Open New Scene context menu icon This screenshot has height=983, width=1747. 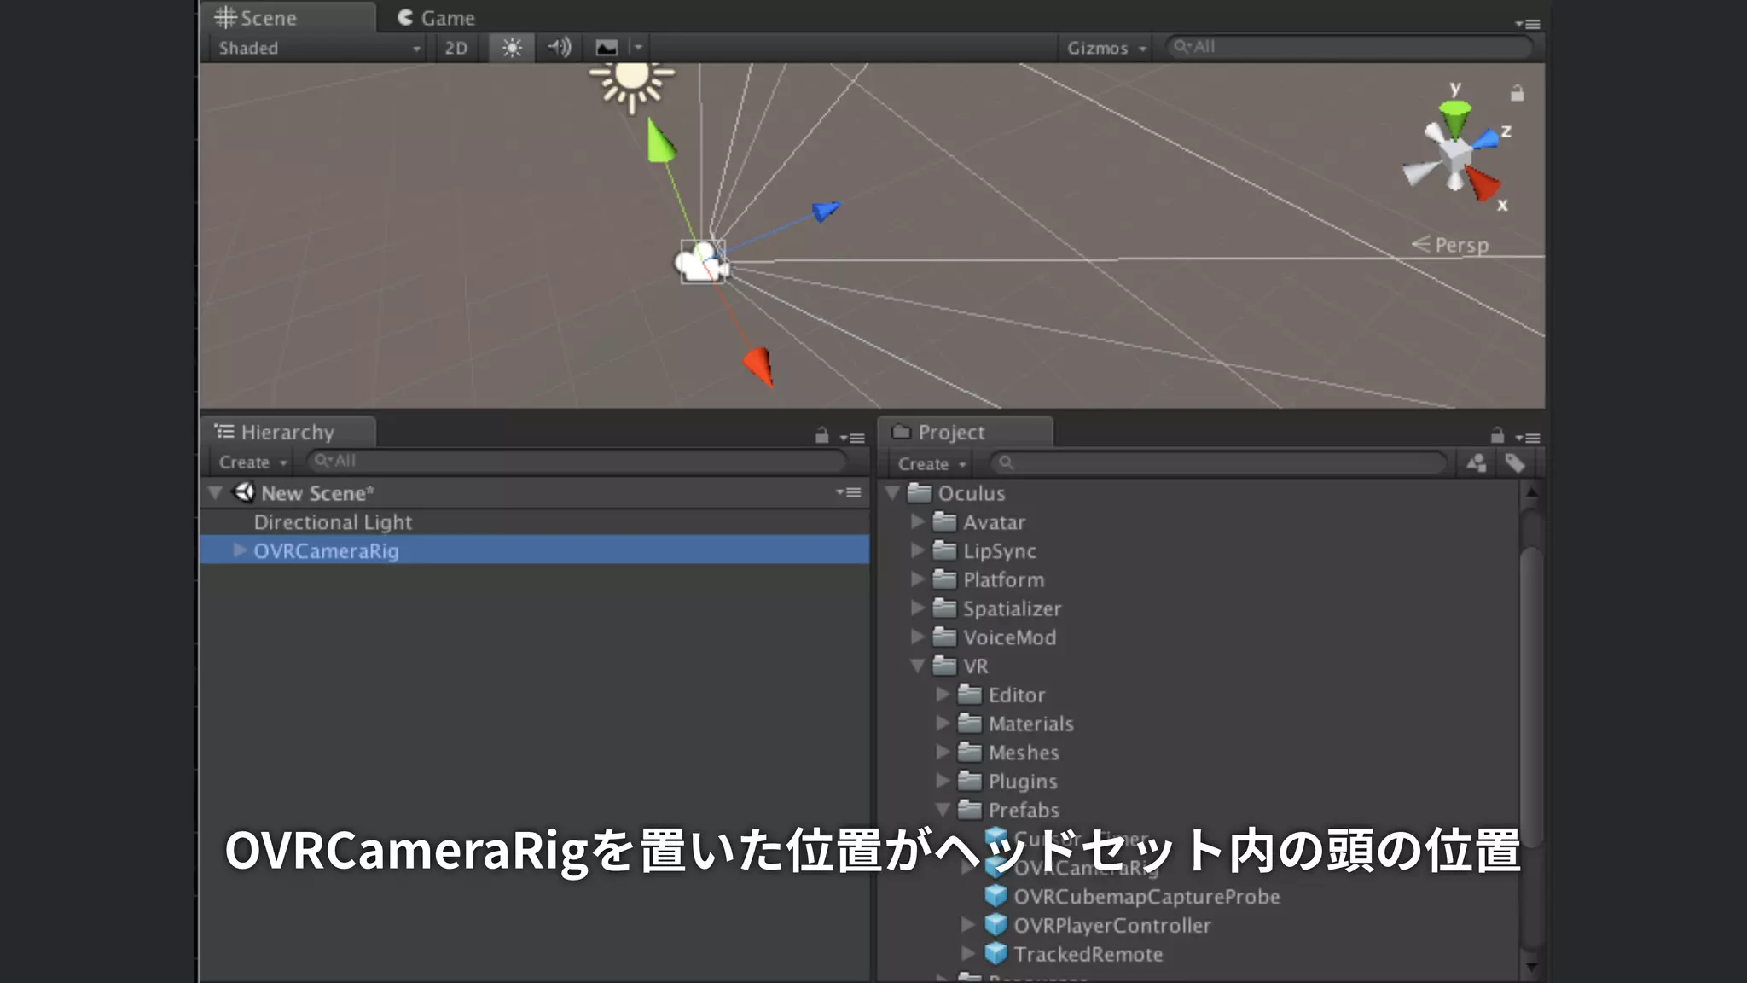[x=848, y=492]
